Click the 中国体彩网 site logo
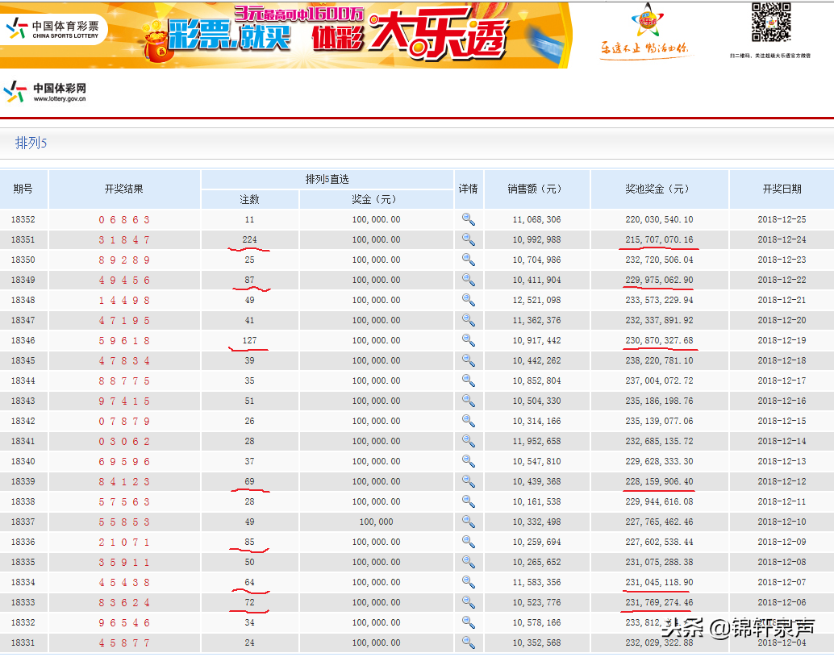 (x=44, y=92)
